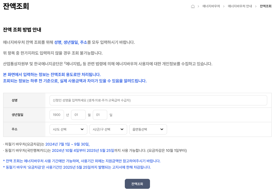Click the breadcrumb arrow next to the home icon

(x=198, y=6)
